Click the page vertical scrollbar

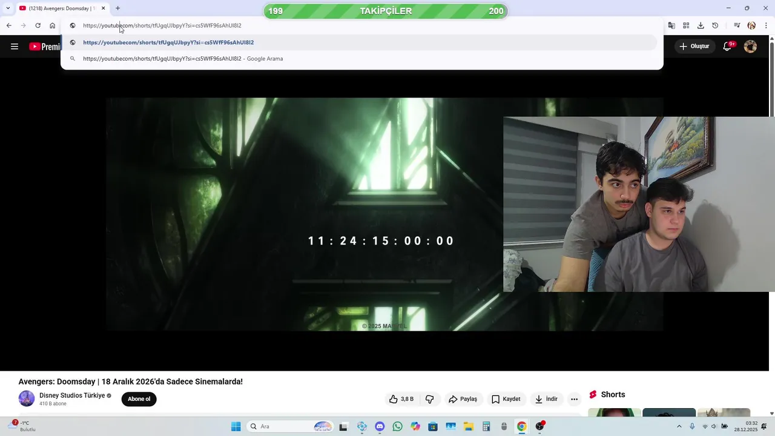[771, 79]
